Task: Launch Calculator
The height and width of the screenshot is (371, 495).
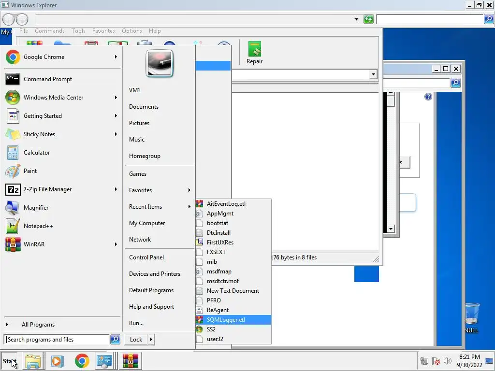Action: (x=37, y=152)
